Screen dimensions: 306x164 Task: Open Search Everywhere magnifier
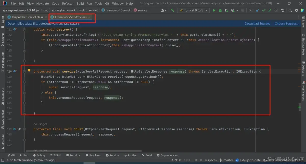[x=290, y=10]
